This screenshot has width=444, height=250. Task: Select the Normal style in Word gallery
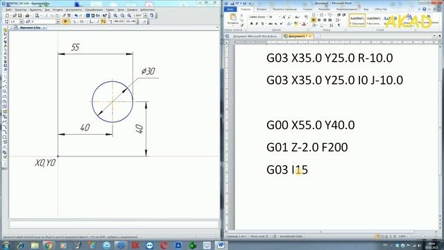tap(357, 20)
